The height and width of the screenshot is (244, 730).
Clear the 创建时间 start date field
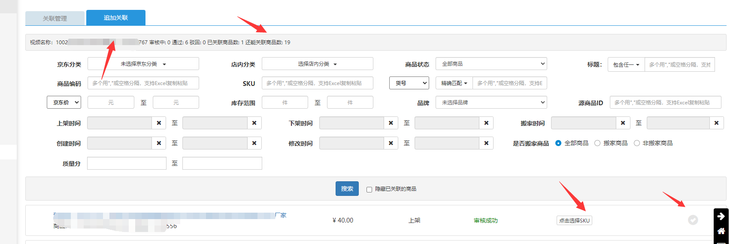click(159, 143)
